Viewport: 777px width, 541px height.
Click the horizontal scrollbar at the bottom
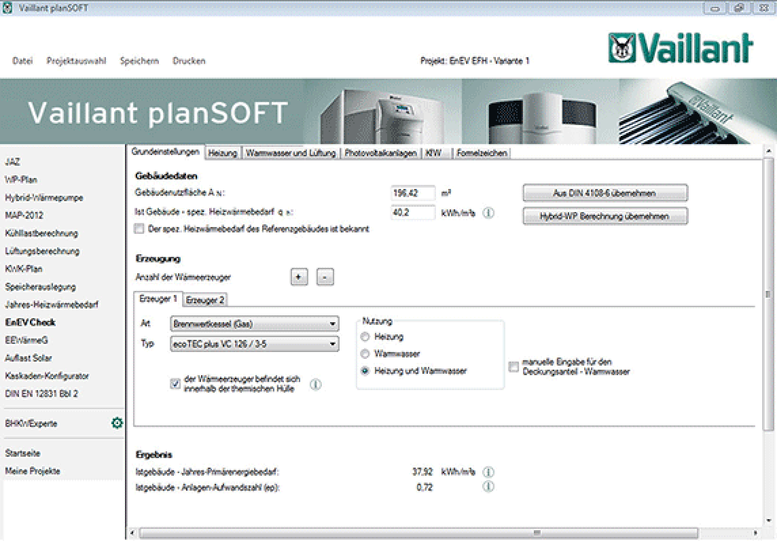(419, 533)
